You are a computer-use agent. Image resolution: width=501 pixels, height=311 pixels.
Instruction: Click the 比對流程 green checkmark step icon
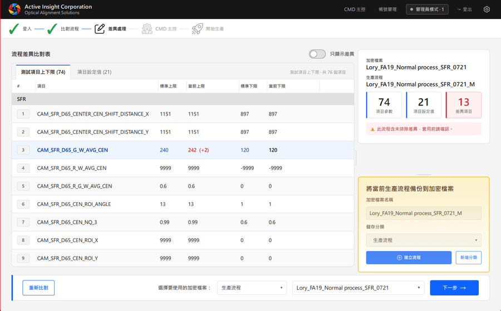52,29
